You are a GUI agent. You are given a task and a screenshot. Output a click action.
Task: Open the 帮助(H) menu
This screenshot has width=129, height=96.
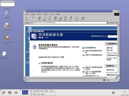tap(58, 14)
